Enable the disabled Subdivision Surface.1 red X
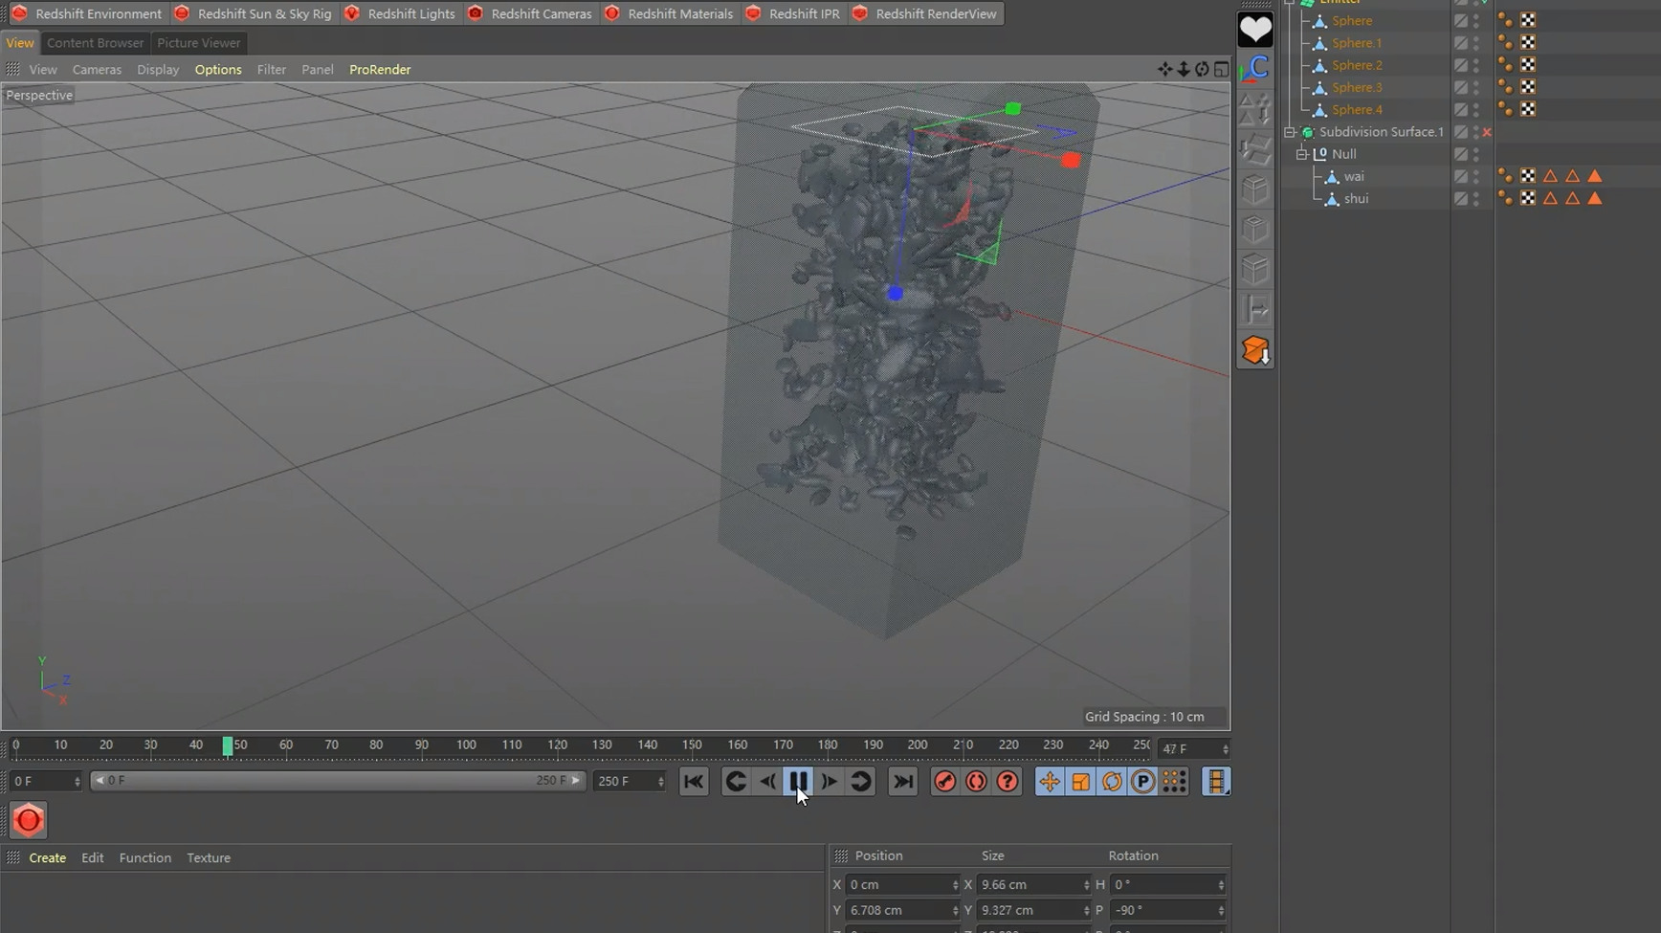1661x933 pixels. 1487,132
